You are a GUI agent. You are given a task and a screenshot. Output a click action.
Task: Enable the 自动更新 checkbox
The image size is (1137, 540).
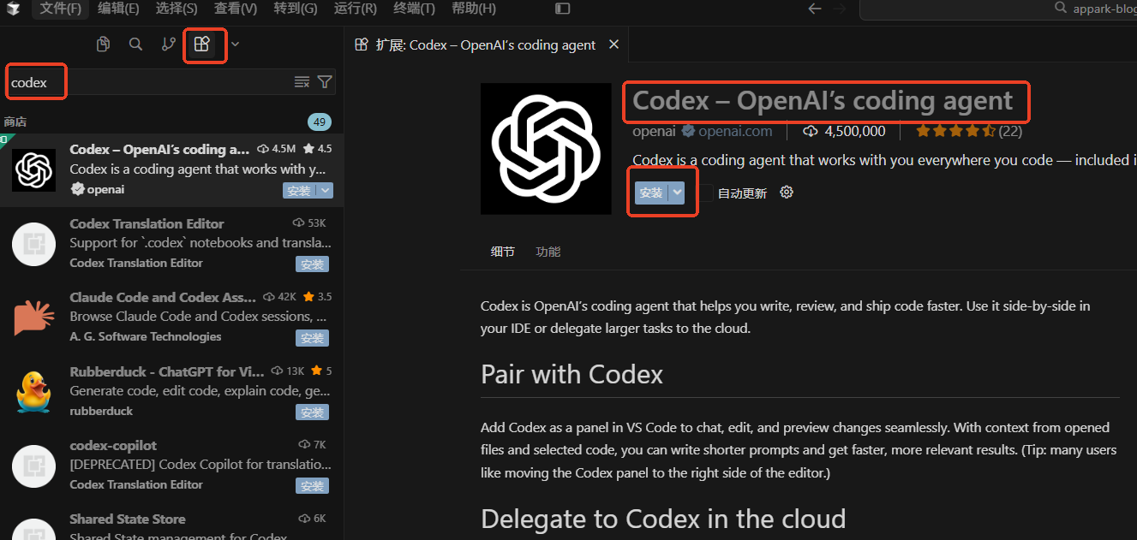pyautogui.click(x=705, y=193)
